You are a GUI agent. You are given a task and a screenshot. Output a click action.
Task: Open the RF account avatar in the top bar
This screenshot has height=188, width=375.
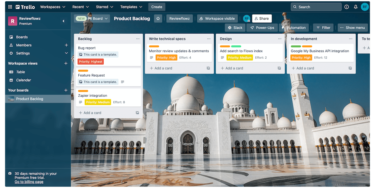click(365, 7)
